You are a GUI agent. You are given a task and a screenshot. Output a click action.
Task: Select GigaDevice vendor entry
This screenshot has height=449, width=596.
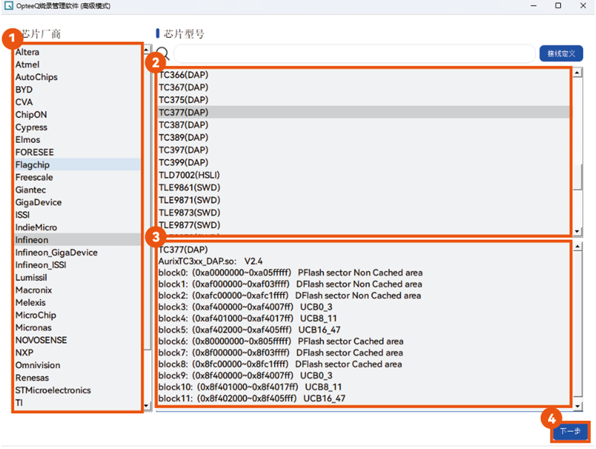tap(38, 203)
